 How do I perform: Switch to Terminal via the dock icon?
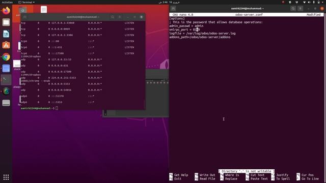coord(6,80)
